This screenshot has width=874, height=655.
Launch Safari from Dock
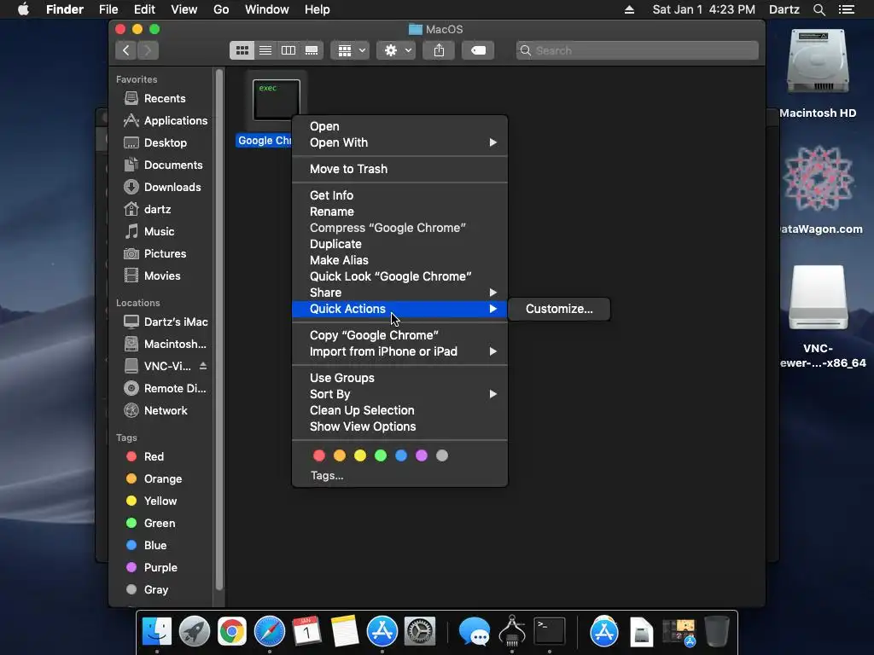click(269, 632)
